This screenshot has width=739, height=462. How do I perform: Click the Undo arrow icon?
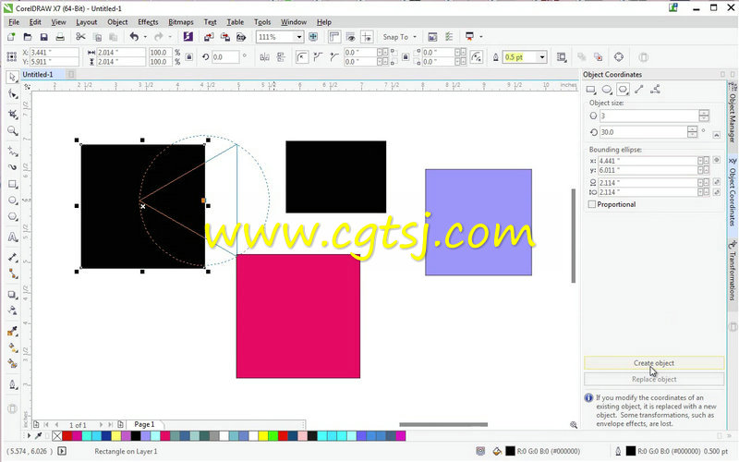coord(134,37)
